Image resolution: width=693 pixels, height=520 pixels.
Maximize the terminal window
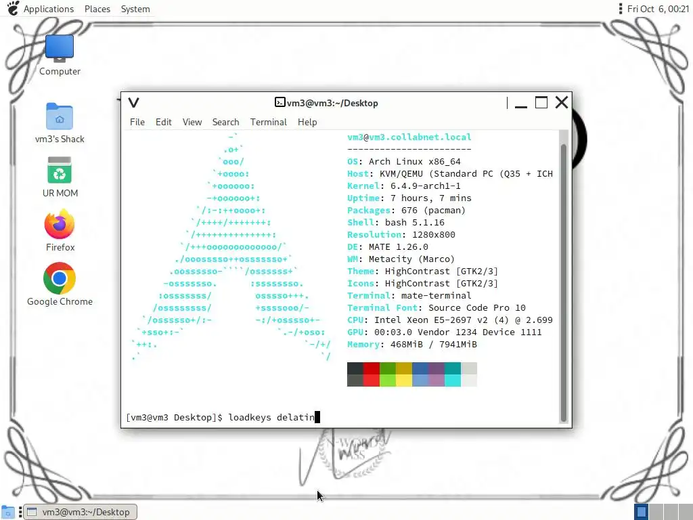[x=541, y=103]
